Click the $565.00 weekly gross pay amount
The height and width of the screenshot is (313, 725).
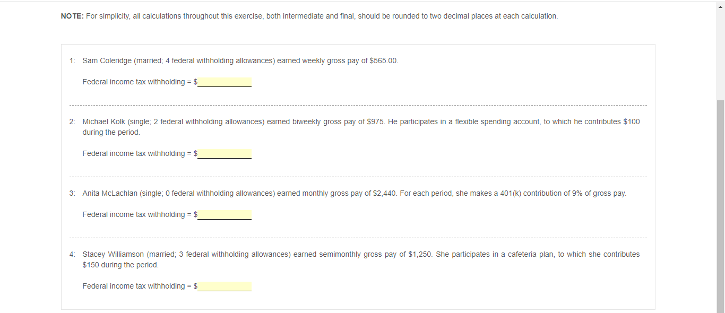click(383, 61)
